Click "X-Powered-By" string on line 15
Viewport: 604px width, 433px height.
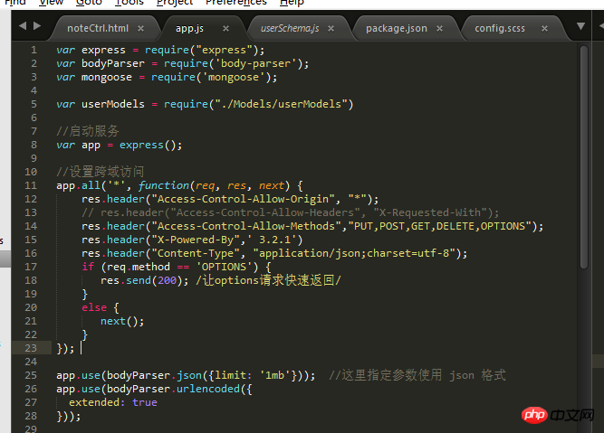(x=196, y=240)
